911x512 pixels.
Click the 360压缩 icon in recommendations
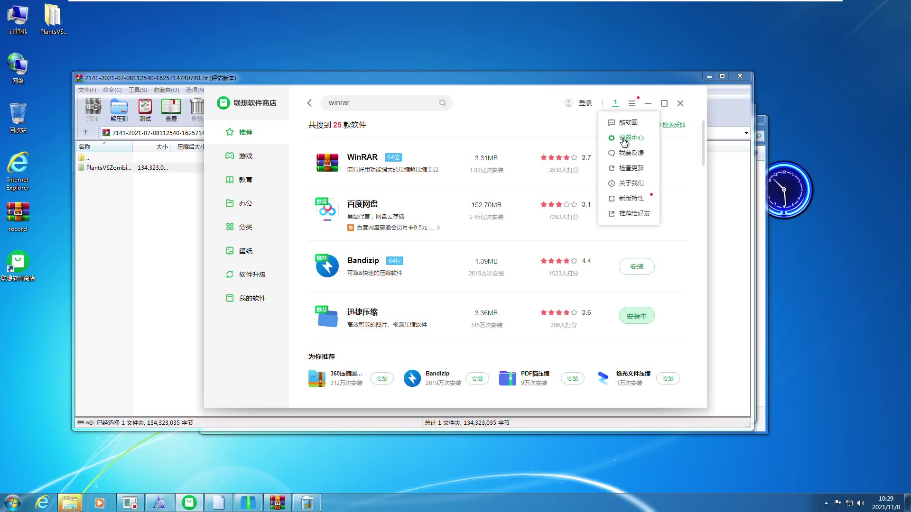tap(316, 378)
